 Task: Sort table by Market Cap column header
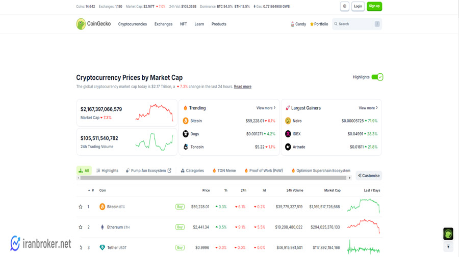[x=332, y=190]
